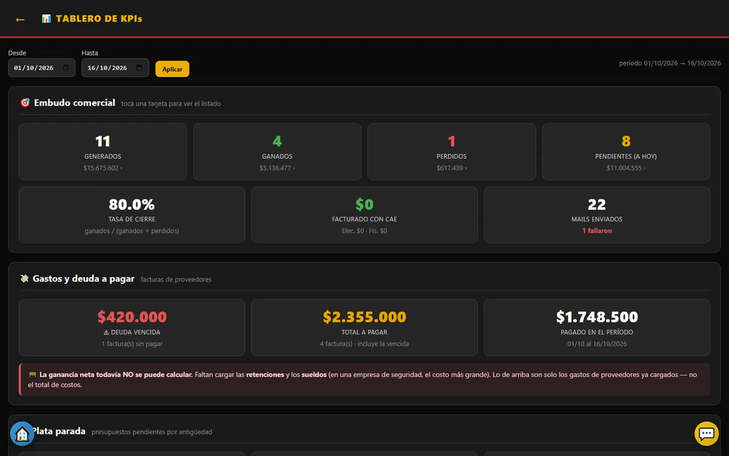Image resolution: width=729 pixels, height=456 pixels.
Task: Open the 22 Mails enviados card
Action: tap(597, 215)
